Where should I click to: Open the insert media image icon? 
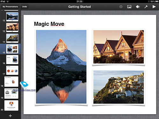[x=129, y=7]
